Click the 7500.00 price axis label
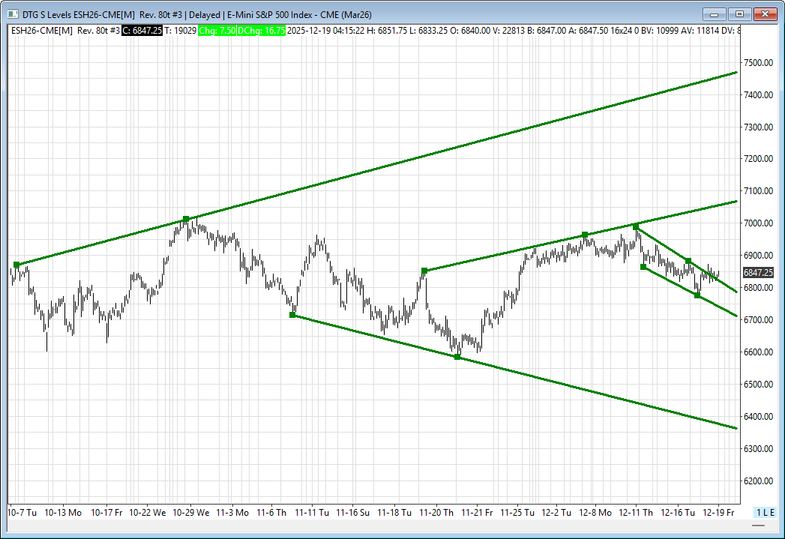 [x=758, y=62]
